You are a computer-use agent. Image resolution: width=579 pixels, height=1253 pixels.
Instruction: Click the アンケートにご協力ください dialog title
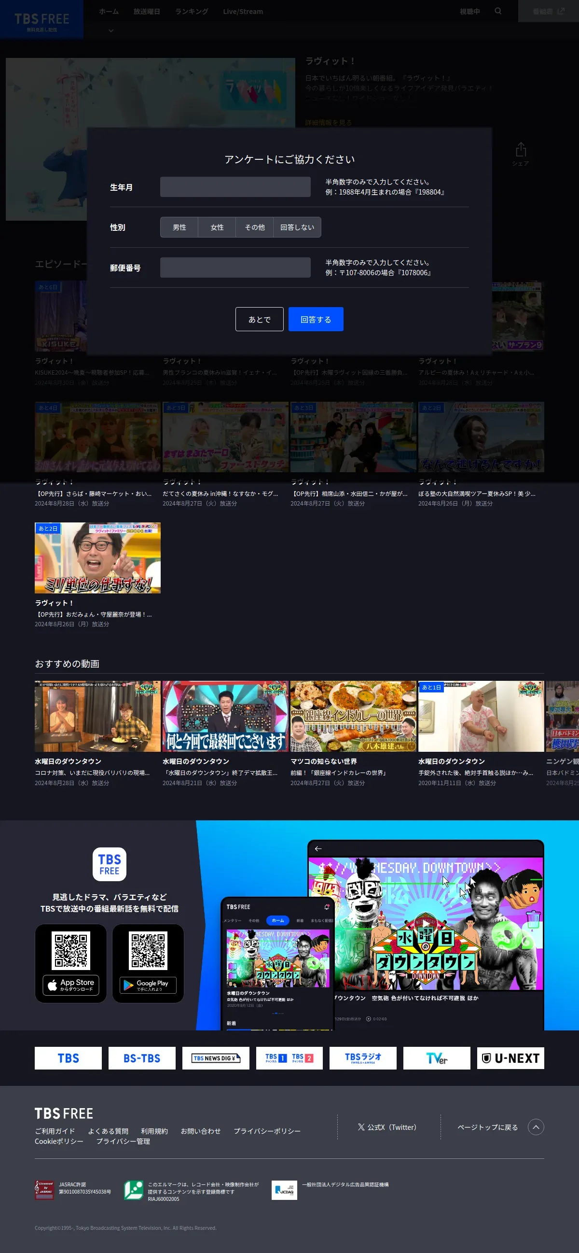[x=289, y=159]
